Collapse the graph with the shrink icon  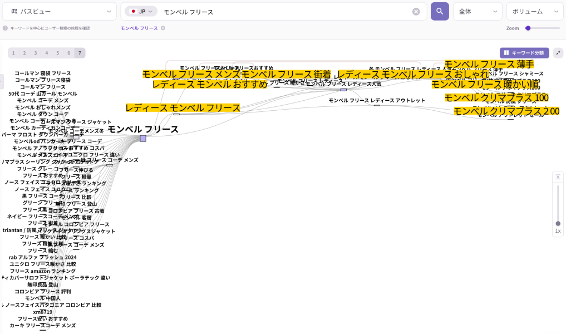[x=558, y=53]
